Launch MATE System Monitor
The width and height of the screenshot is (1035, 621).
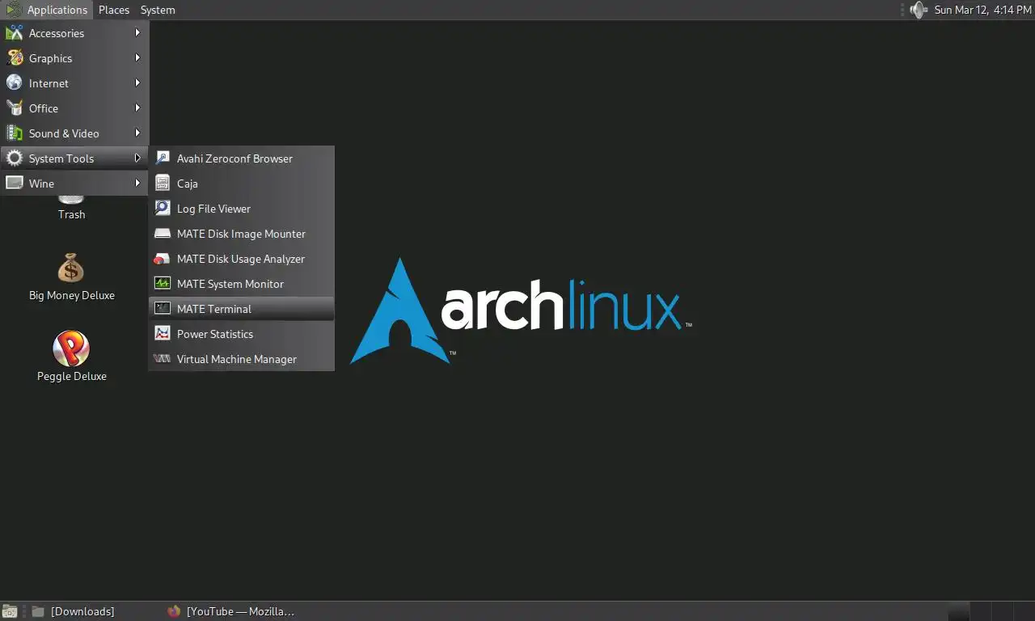[x=241, y=284]
